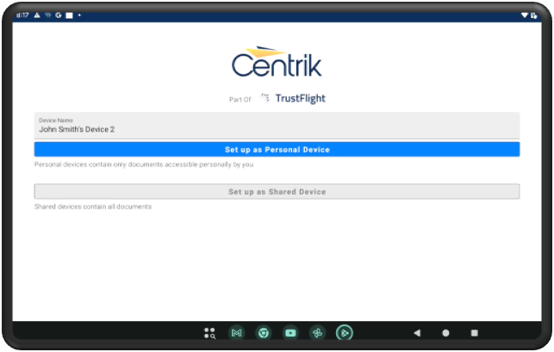Screen dimensions: 554x352
Task: Launch the Photos pinwheel app
Action: tap(317, 332)
